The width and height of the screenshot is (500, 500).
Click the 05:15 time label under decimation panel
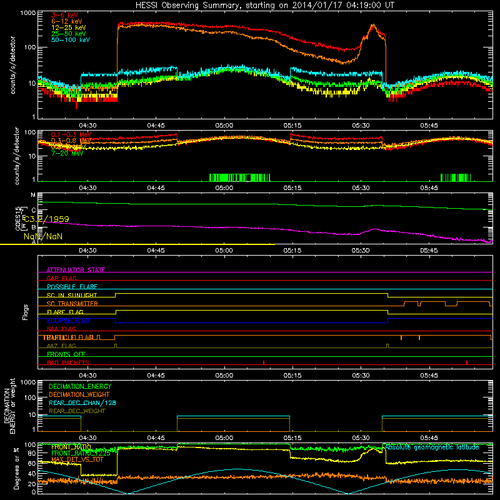pos(292,438)
